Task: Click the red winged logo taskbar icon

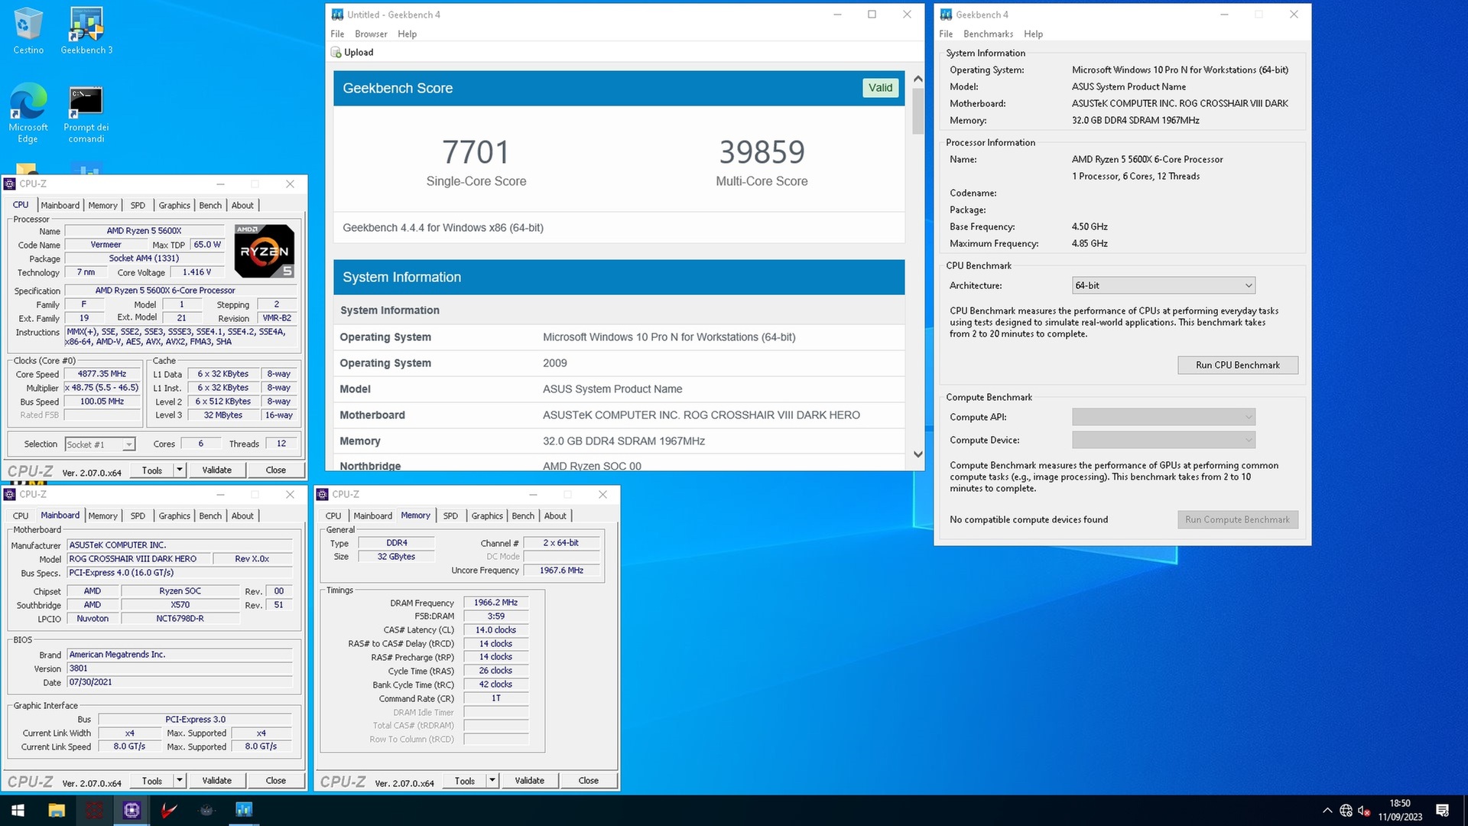Action: pos(169,810)
